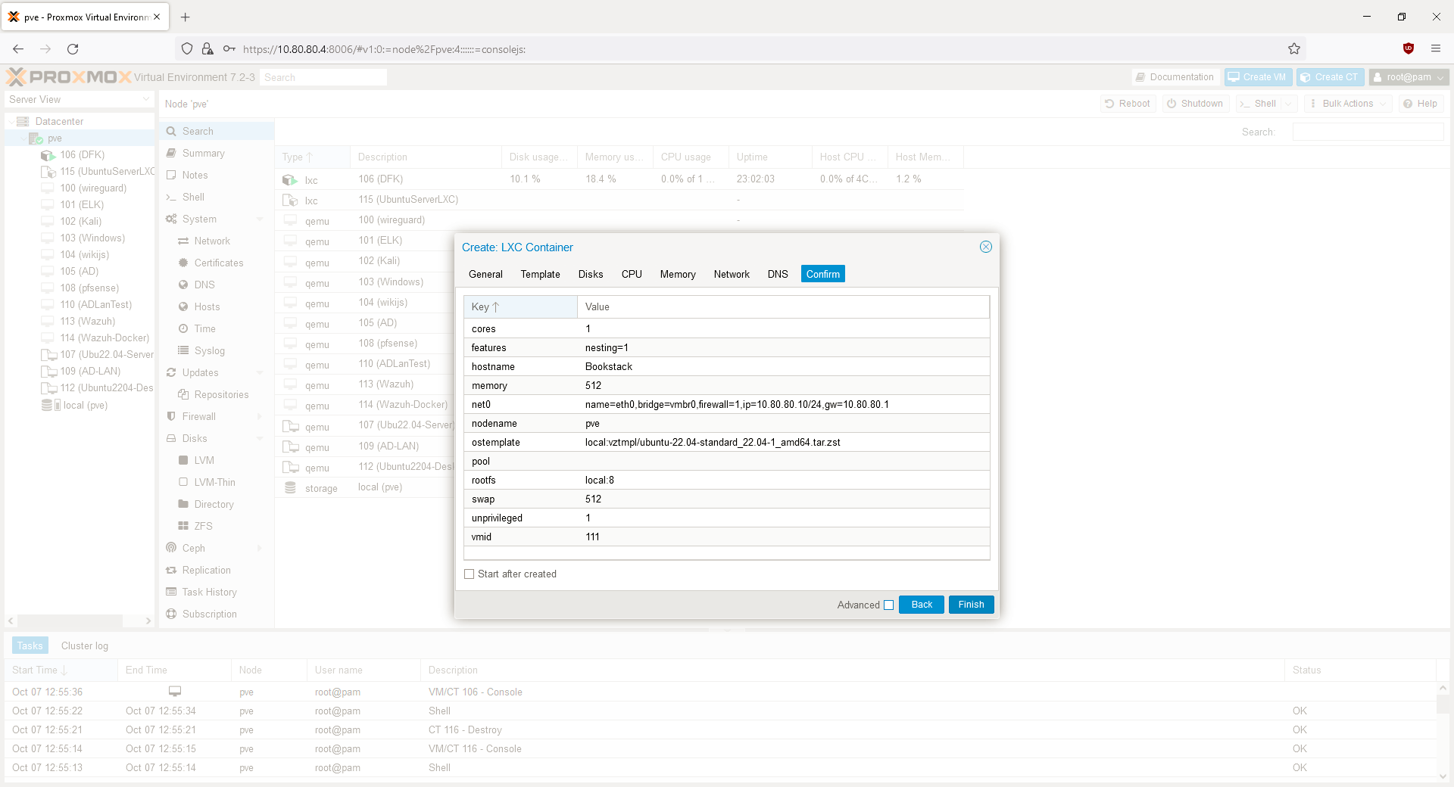Open Task History for the node
The width and height of the screenshot is (1454, 787).
[x=209, y=592]
